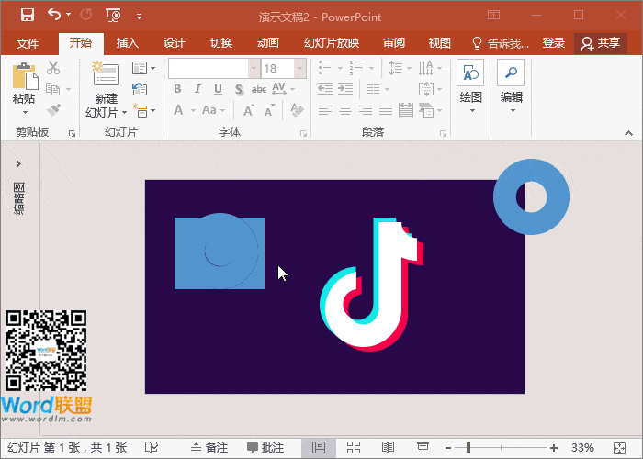
Task: Collapse the ribbon with the up chevron
Action: tap(628, 133)
